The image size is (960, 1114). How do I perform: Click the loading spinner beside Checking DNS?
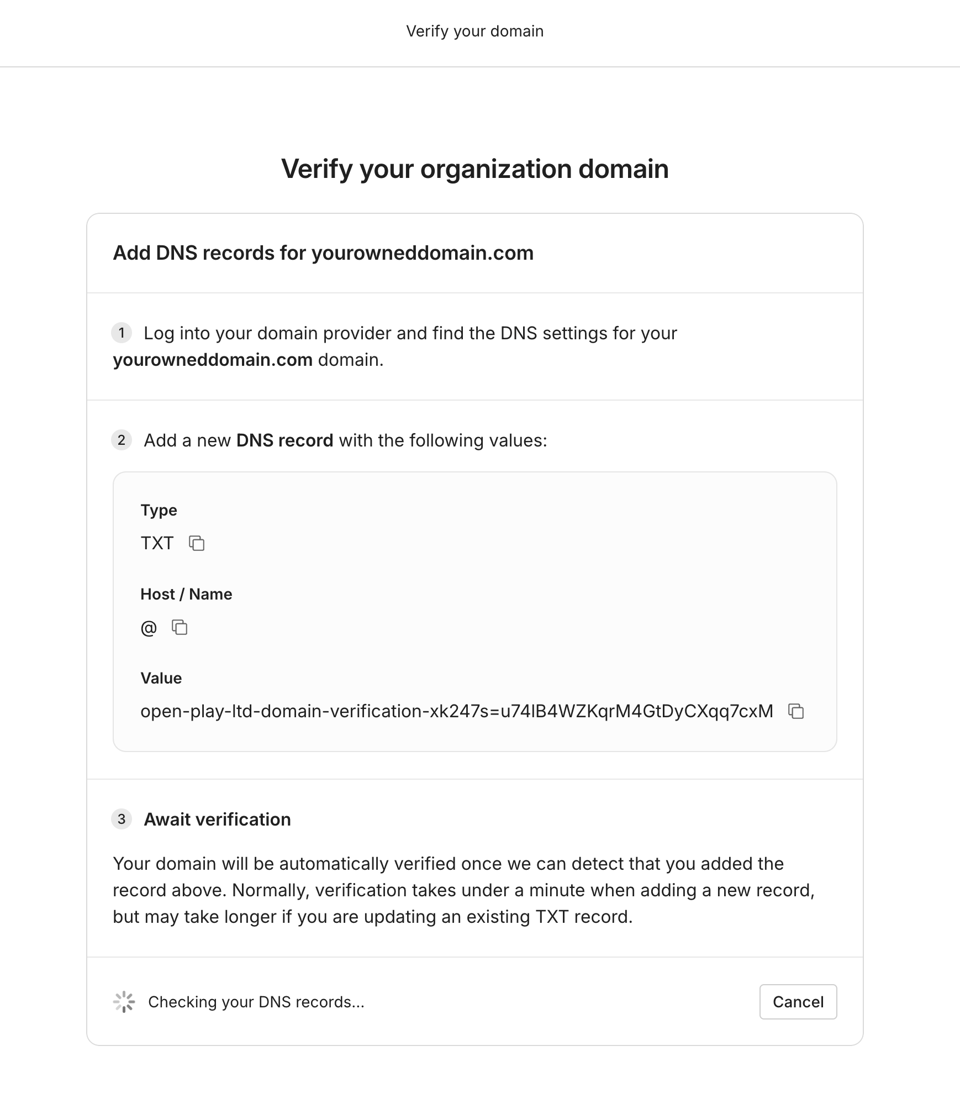coord(124,1002)
